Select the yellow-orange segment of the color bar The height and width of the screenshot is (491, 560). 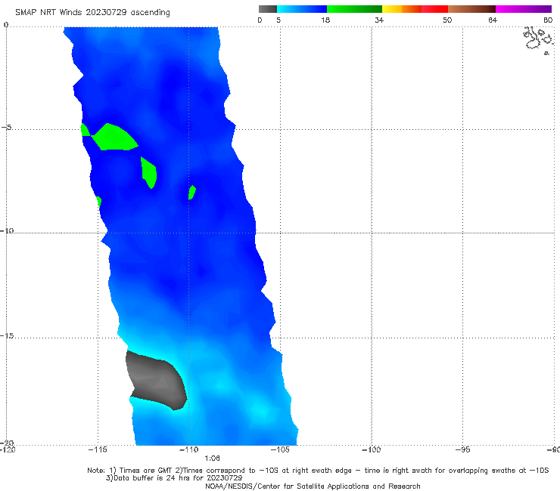402,9
